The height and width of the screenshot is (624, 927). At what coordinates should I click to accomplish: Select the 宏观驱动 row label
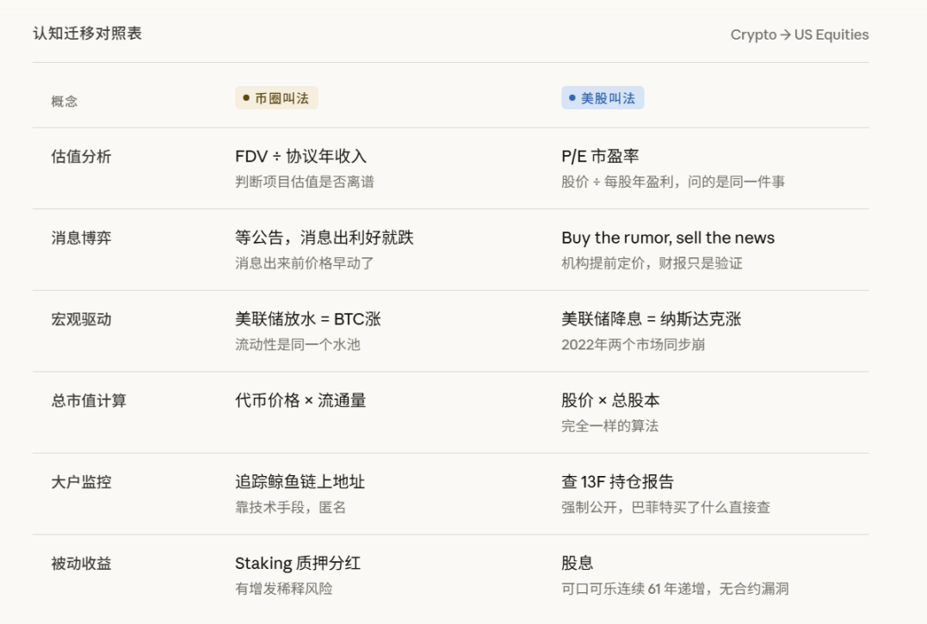pos(81,319)
